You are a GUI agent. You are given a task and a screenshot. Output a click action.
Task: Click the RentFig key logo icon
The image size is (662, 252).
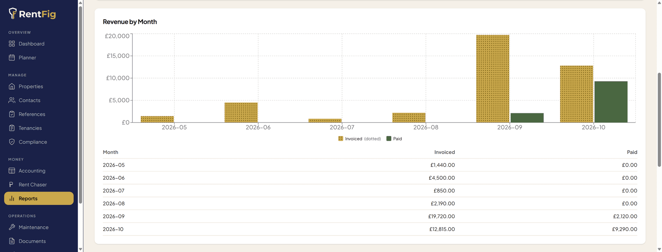[x=12, y=13]
